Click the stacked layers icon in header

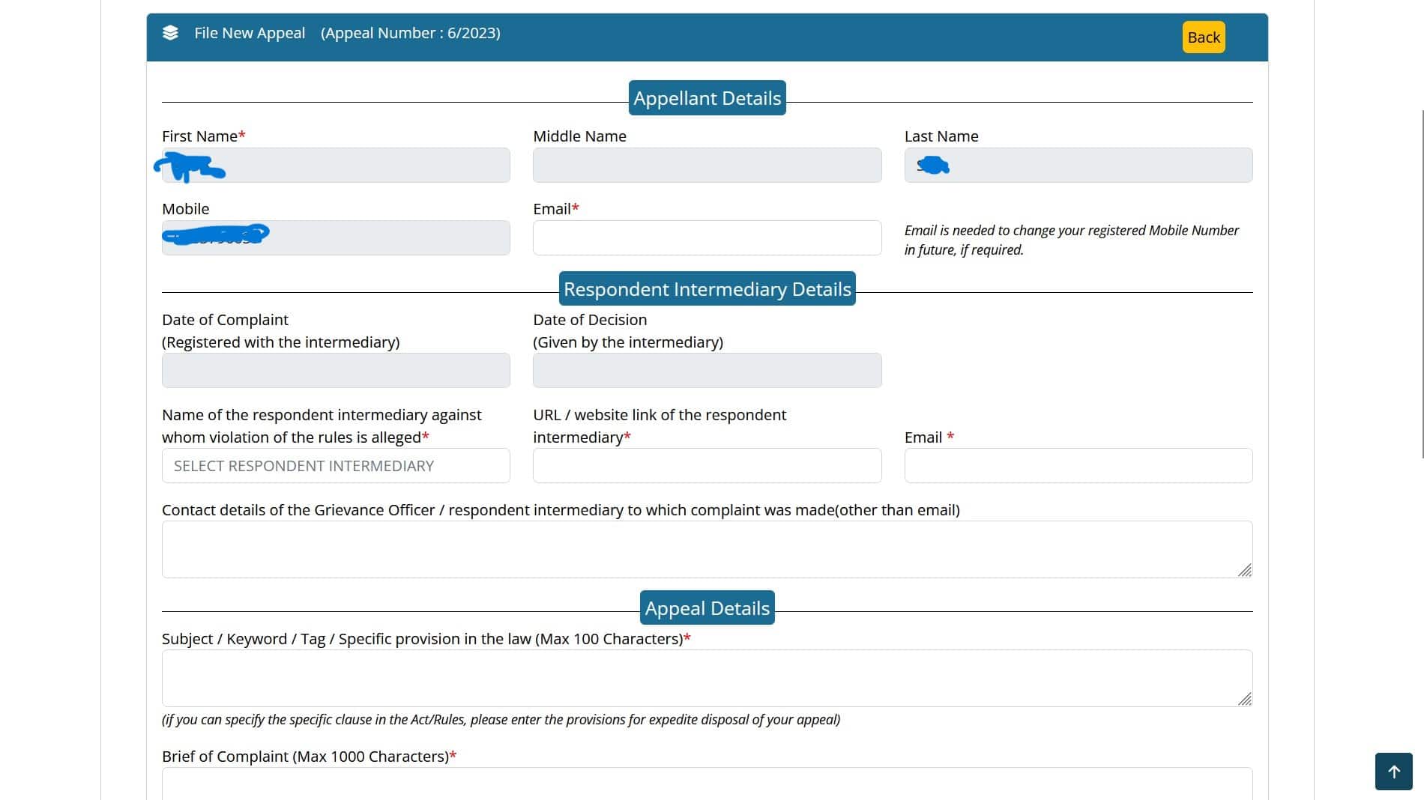170,33
